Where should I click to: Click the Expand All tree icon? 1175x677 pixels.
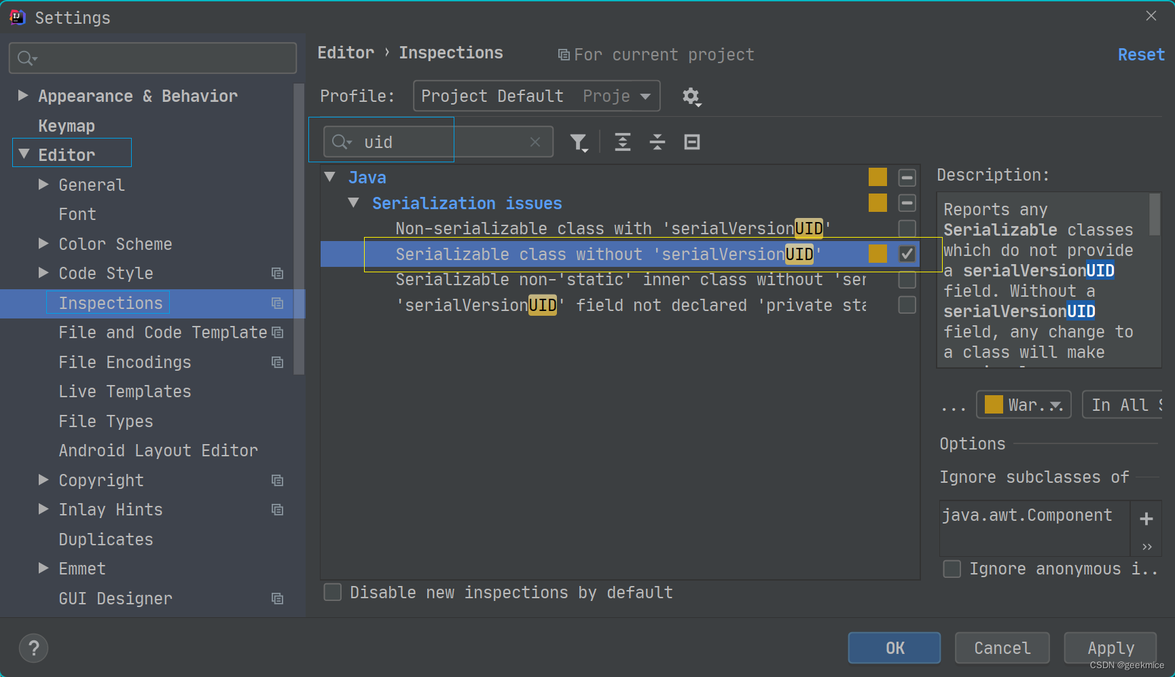(623, 142)
